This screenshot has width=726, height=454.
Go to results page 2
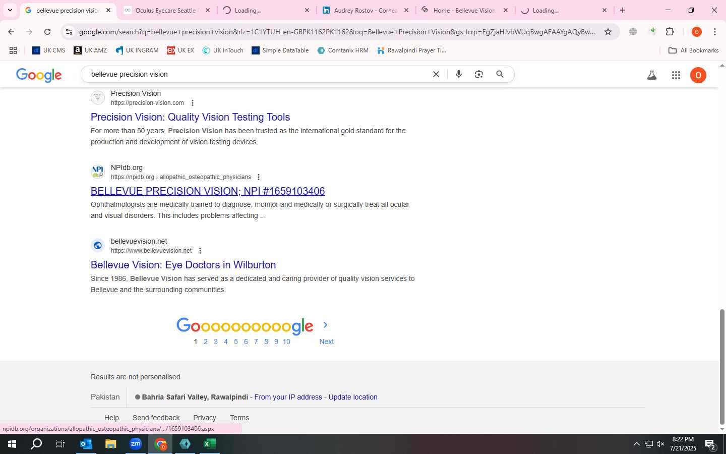[x=206, y=342]
